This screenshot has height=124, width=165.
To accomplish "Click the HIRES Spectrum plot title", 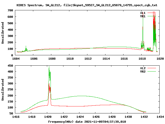I will click(x=87, y=5).
